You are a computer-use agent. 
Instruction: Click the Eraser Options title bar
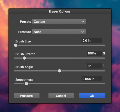[60, 11]
